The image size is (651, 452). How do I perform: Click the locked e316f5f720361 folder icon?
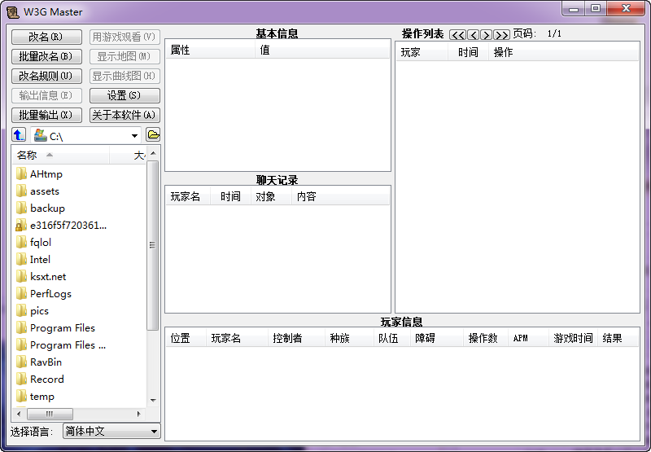tap(21, 225)
